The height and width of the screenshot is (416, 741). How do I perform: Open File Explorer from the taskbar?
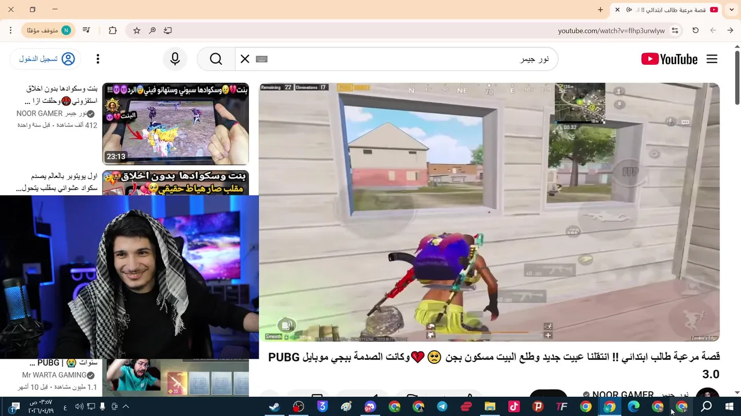(490, 407)
